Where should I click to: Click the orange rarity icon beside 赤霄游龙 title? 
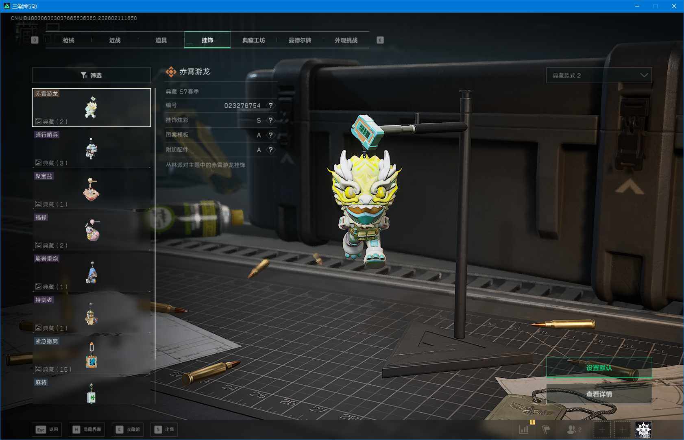[x=171, y=72]
